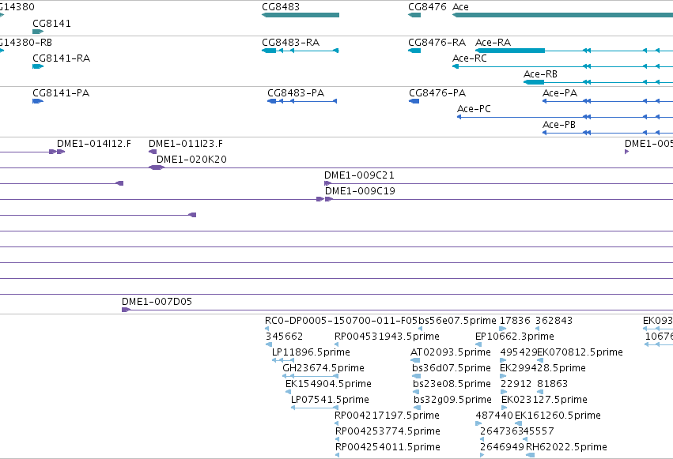Click the CG8476-RA transcript label
Screen dimensions: 673x459
click(437, 43)
